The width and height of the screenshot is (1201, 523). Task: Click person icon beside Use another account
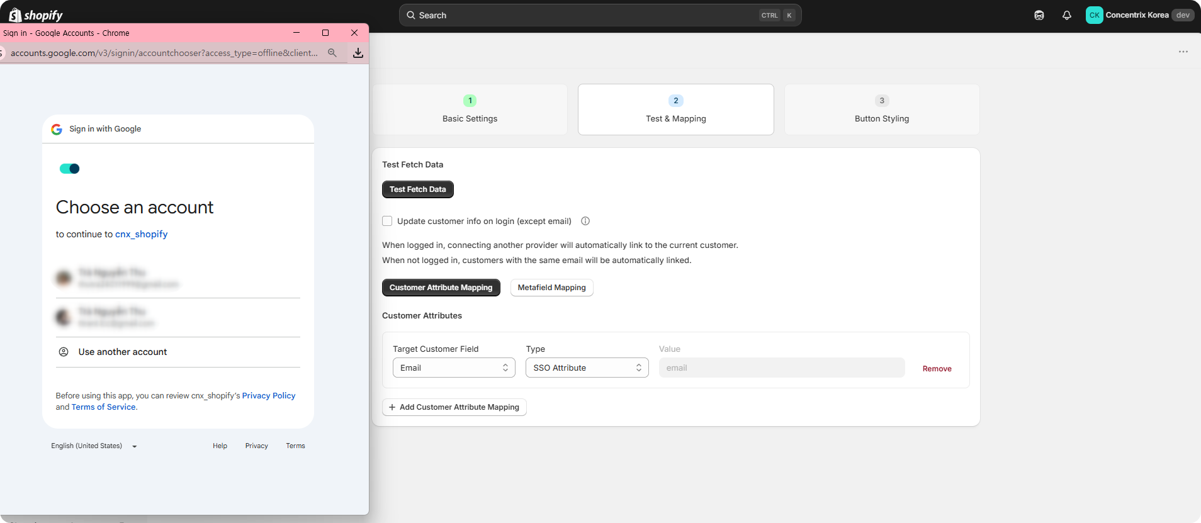point(64,352)
